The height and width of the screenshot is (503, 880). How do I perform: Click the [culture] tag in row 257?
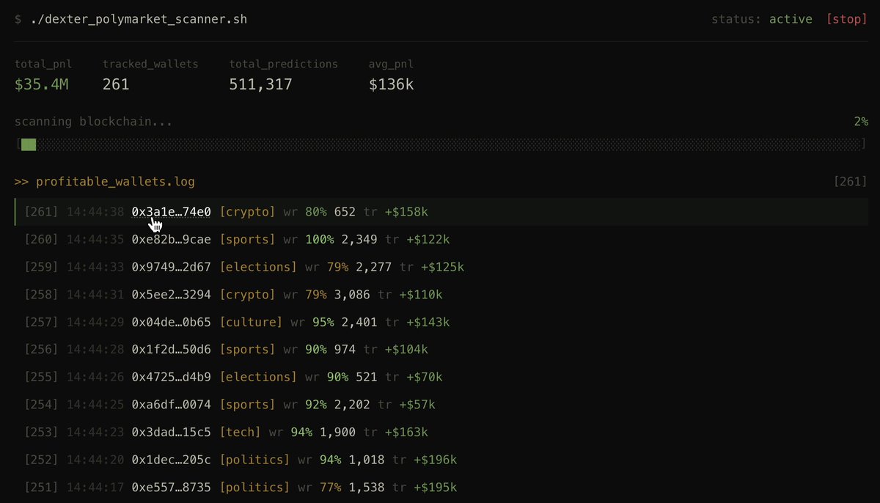(x=251, y=322)
